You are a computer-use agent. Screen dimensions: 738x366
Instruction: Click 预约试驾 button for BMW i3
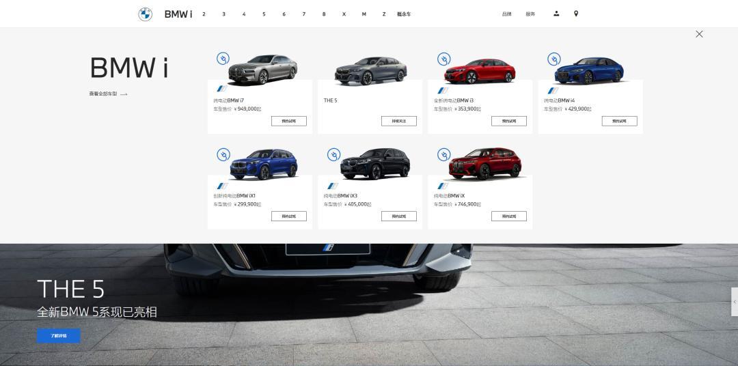(509, 121)
